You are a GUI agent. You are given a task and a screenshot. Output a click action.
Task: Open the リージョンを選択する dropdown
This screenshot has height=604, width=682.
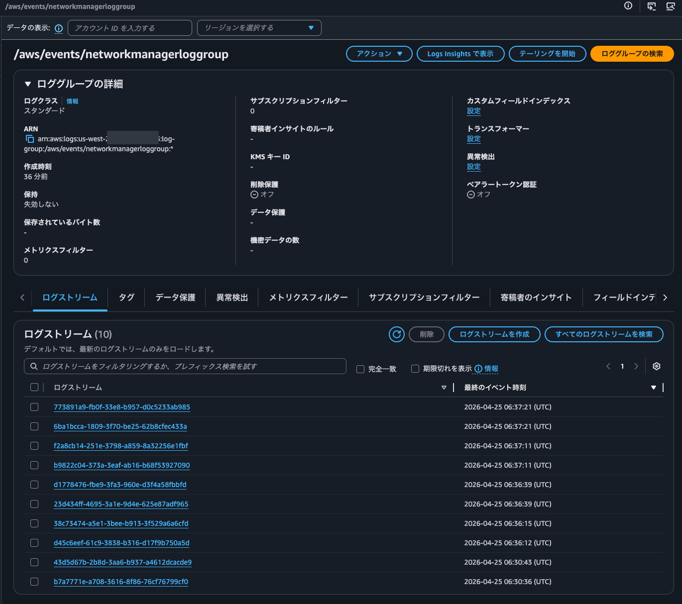(x=259, y=28)
